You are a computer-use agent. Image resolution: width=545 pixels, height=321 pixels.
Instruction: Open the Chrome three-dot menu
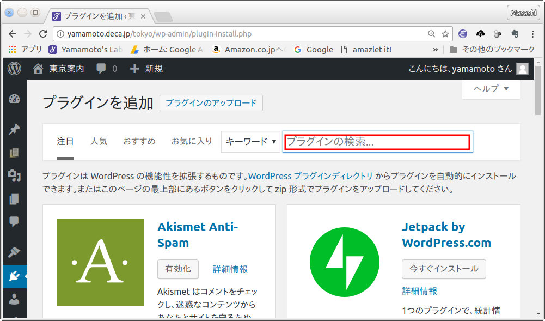tap(532, 34)
